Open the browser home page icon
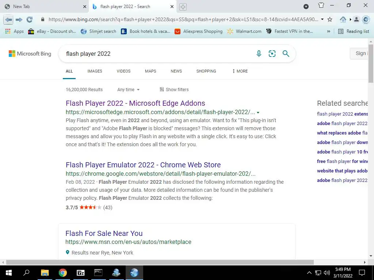The width and height of the screenshot is (374, 280). click(x=343, y=20)
